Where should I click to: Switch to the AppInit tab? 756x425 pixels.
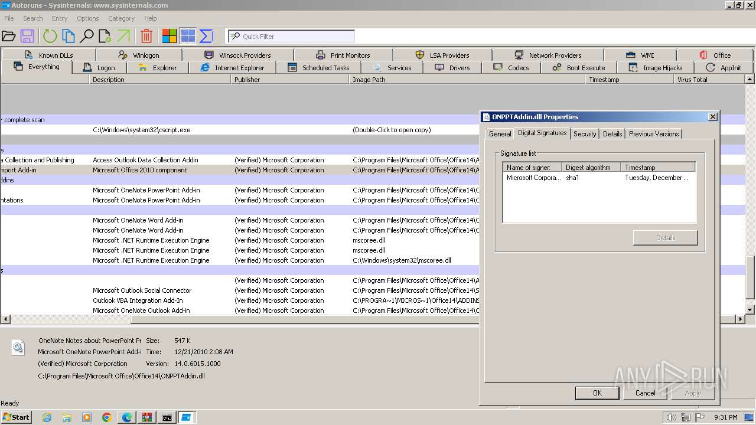[724, 67]
